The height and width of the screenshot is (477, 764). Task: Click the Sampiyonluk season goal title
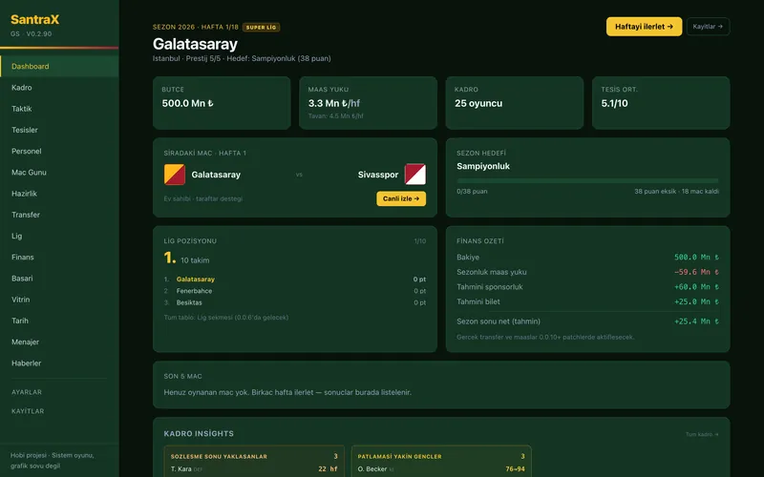coord(483,166)
